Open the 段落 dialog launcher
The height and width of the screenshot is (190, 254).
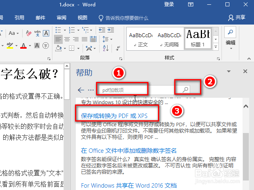click(121, 59)
